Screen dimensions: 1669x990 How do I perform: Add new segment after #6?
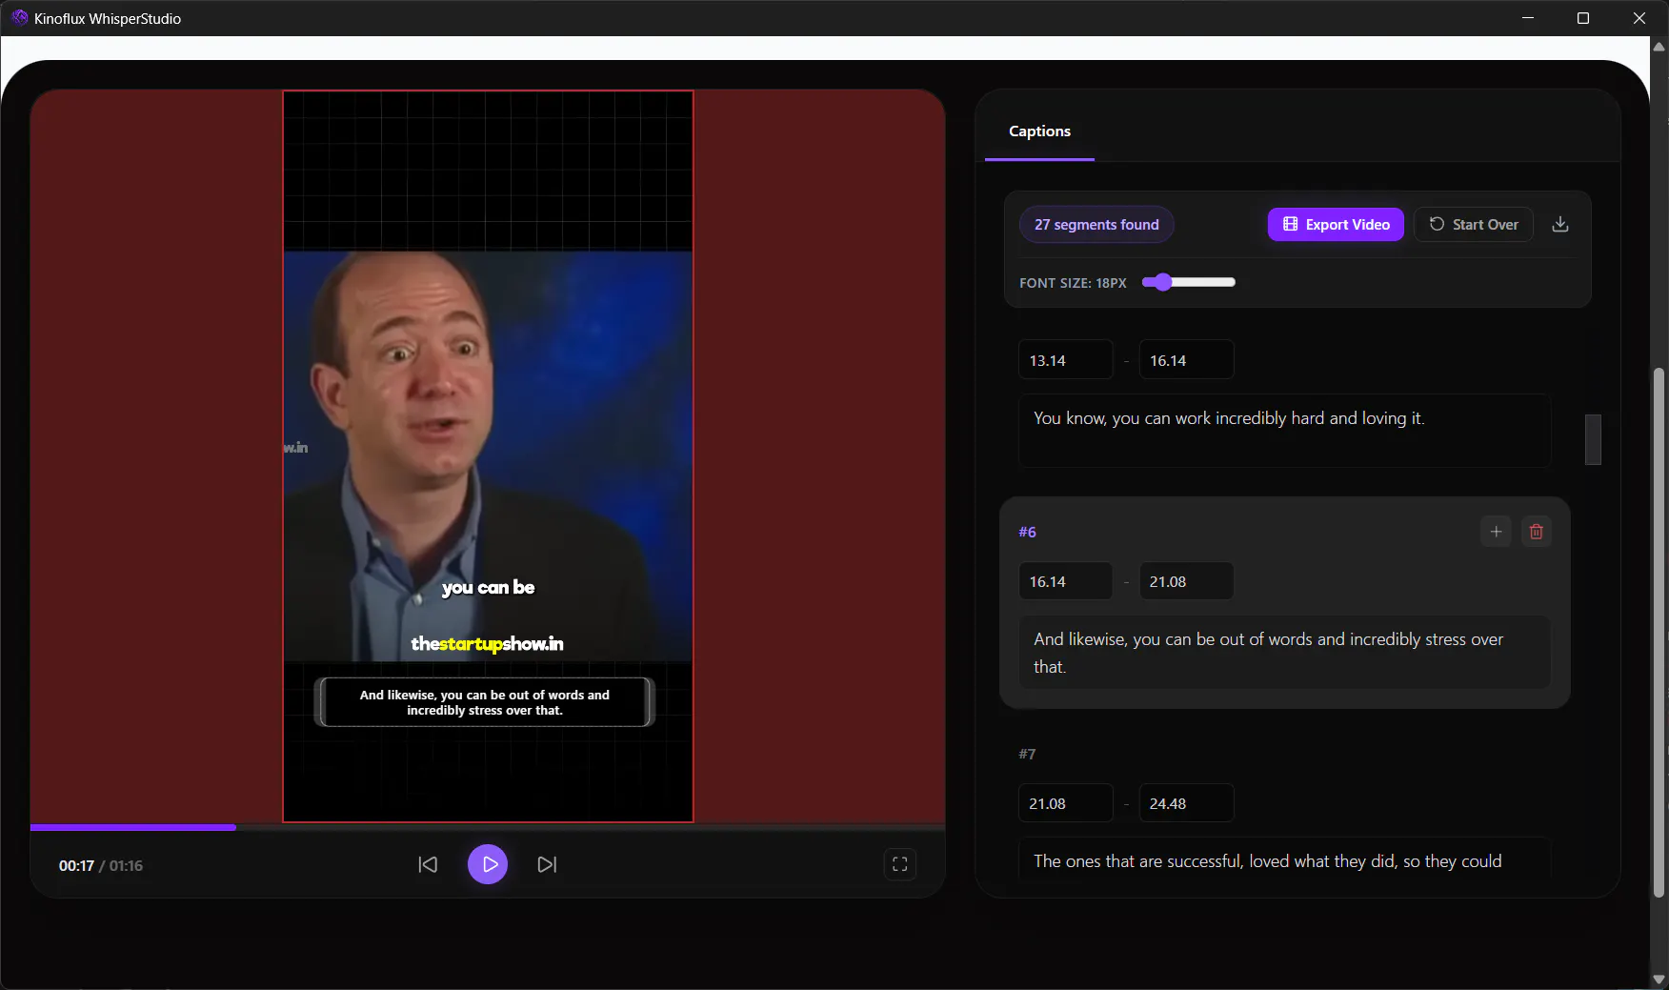click(1496, 532)
